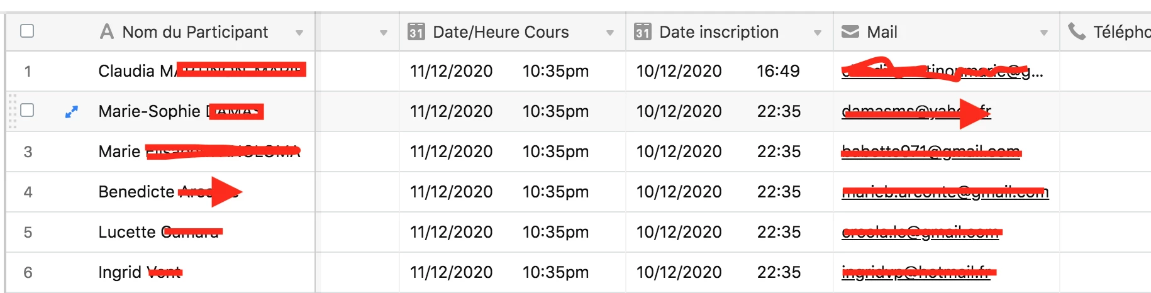Open the unnamed column's dropdown arrow
The width and height of the screenshot is (1151, 293).
384,33
